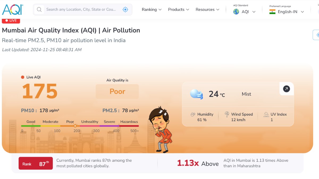The image size is (319, 179).
Task: Expand the Ranking dropdown menu
Action: point(152,10)
